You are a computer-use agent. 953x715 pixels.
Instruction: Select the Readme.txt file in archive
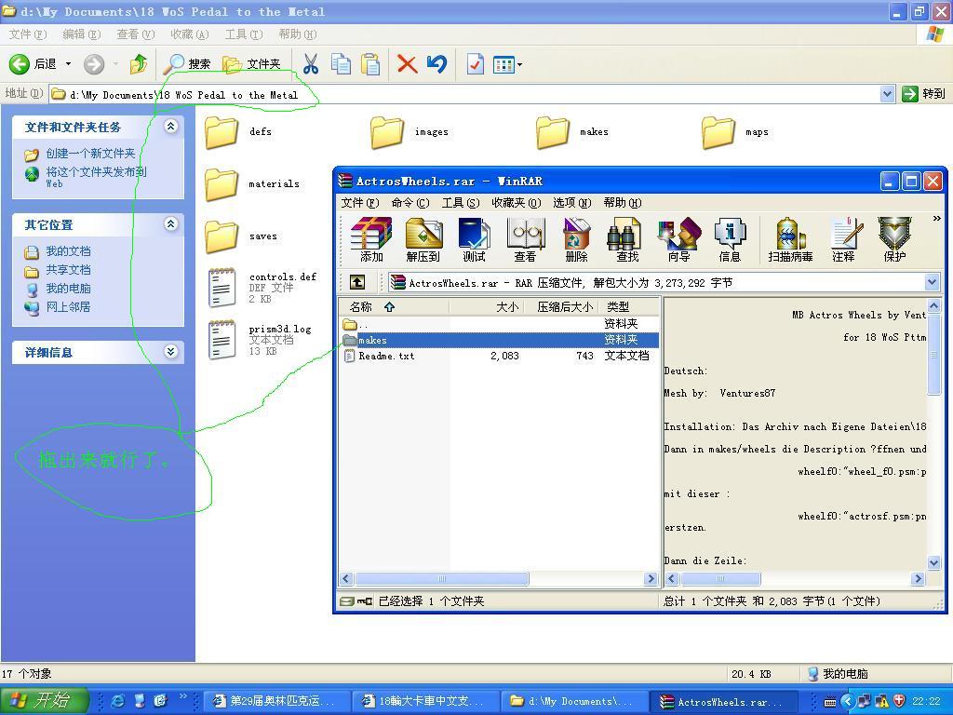[x=386, y=356]
